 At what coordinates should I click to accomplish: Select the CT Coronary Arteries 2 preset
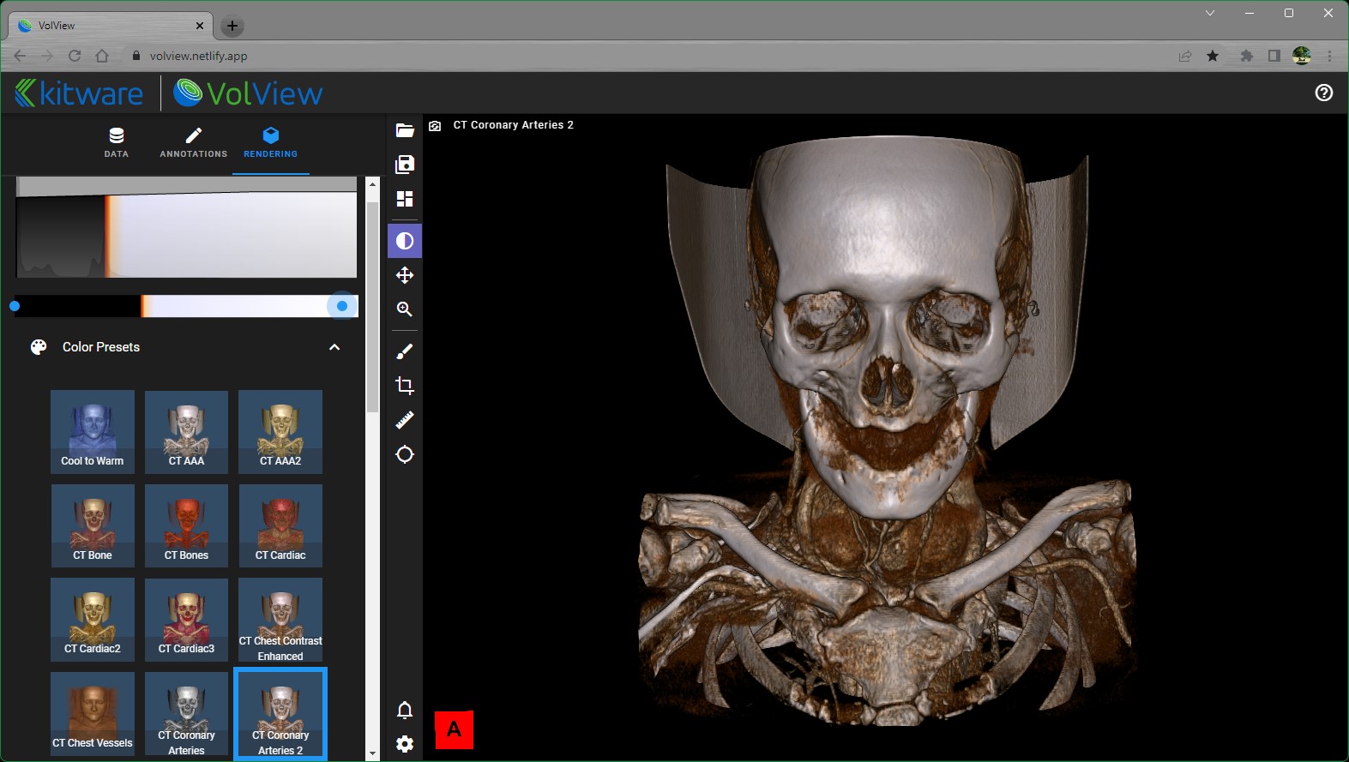coord(280,714)
